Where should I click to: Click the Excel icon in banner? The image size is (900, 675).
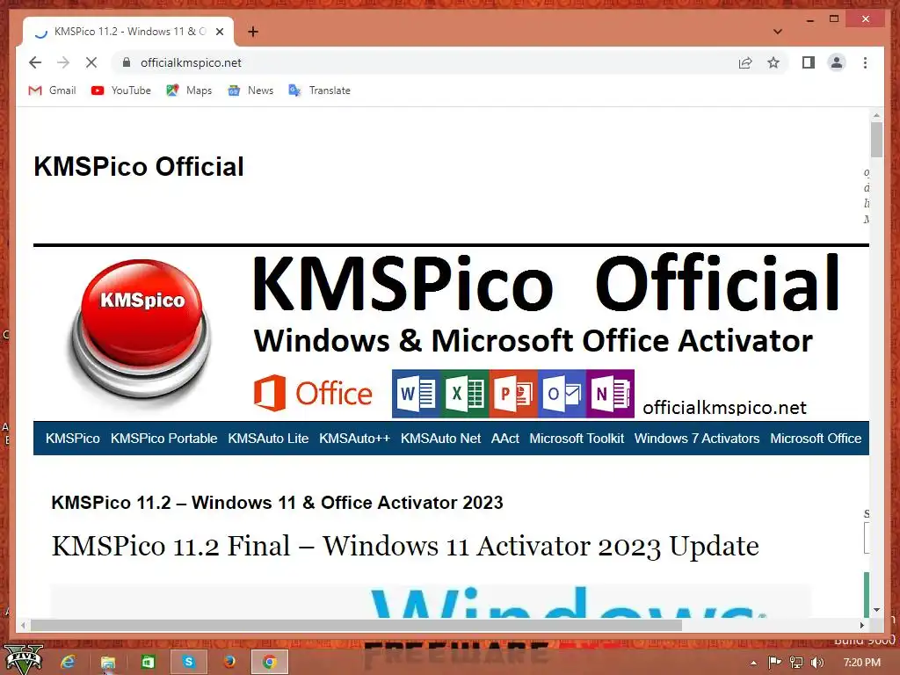click(464, 394)
